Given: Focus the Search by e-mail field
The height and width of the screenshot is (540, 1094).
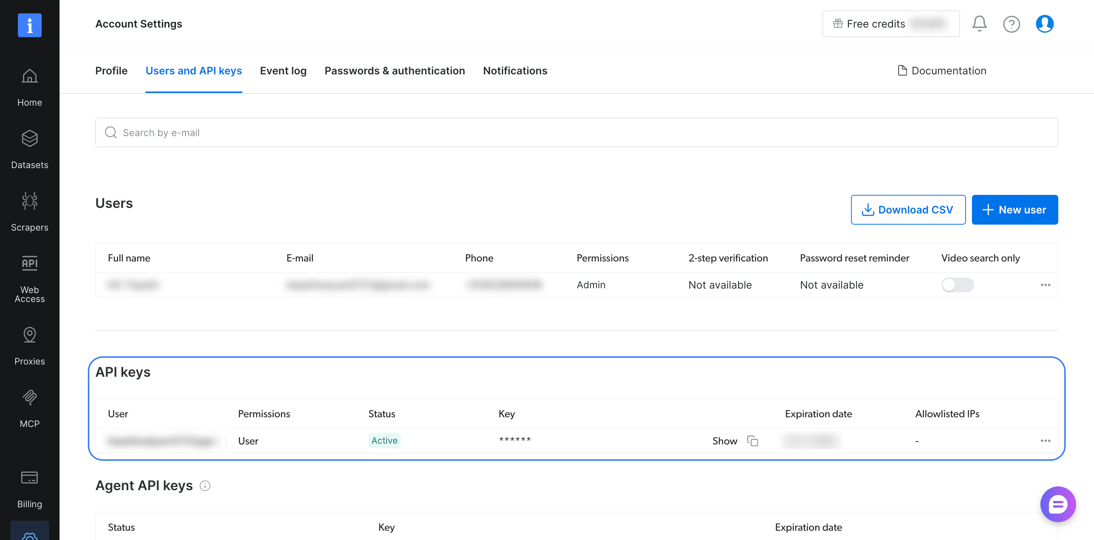Looking at the screenshot, I should point(576,132).
